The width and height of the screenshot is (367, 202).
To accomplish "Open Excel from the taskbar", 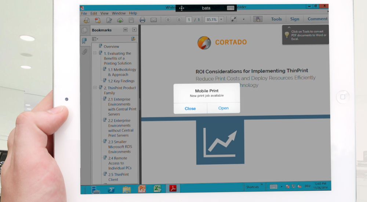I will pyautogui.click(x=157, y=188).
